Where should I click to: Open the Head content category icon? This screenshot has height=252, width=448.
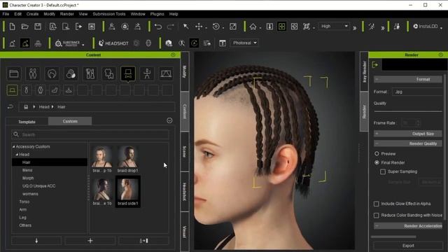click(x=52, y=73)
